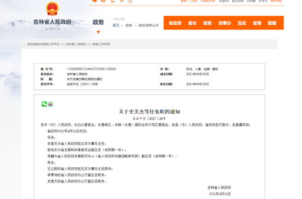The width and height of the screenshot is (302, 199).
Task: Open 政府信息公开 breadcrumb link
Action: click(x=148, y=25)
